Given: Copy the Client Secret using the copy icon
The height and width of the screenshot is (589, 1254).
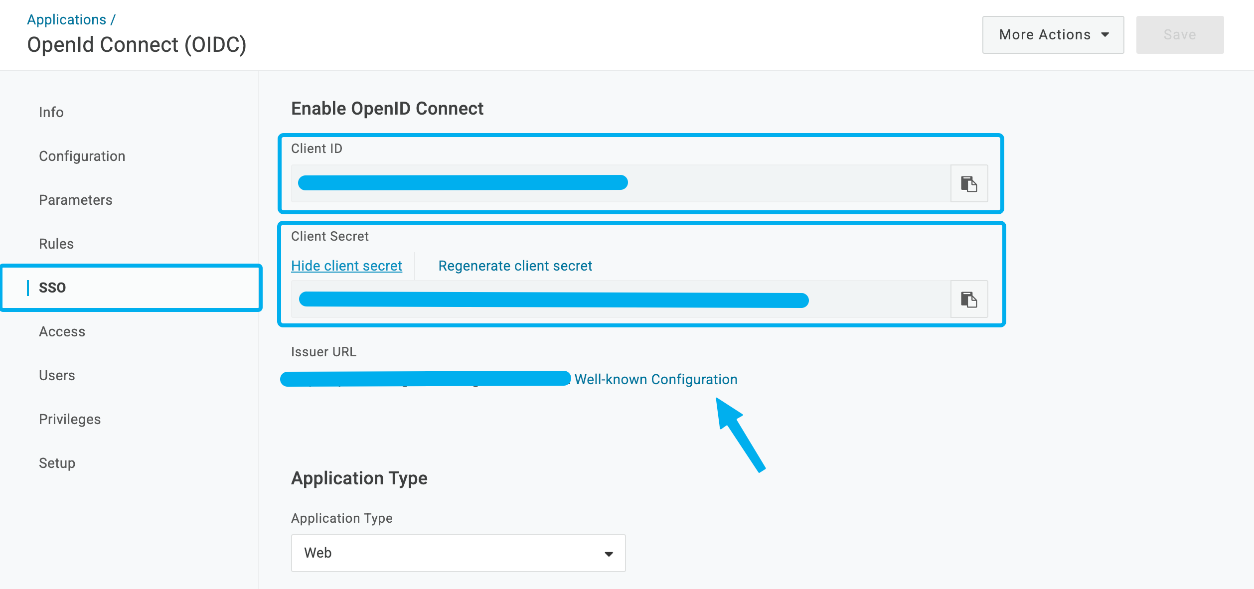Looking at the screenshot, I should point(969,299).
